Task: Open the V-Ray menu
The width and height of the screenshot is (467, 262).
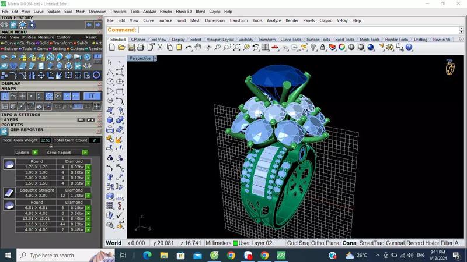Action: click(x=342, y=20)
